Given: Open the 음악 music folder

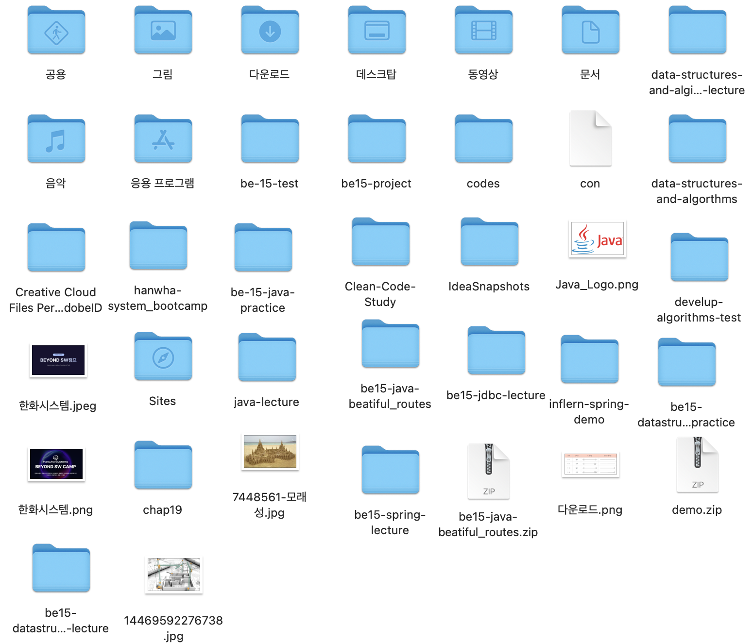Looking at the screenshot, I should click(x=56, y=139).
